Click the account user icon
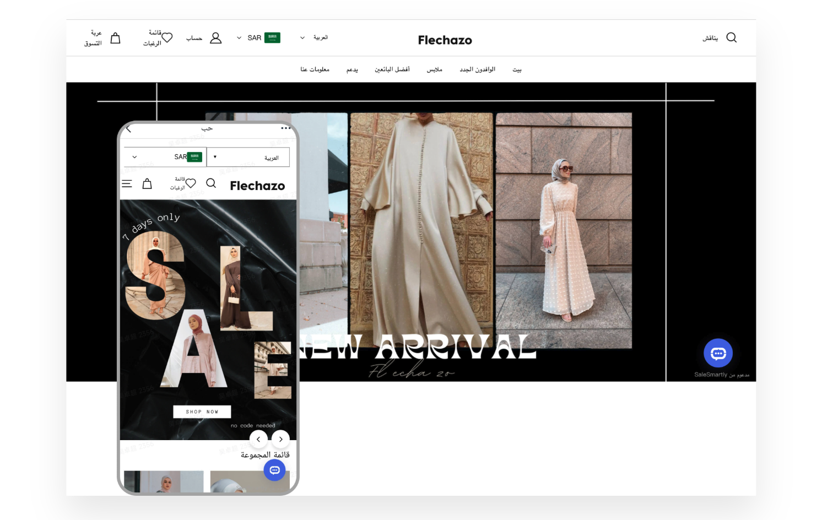 click(215, 37)
